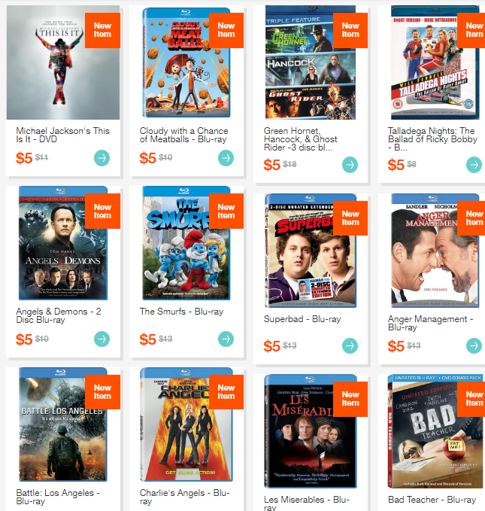This screenshot has width=485, height=511.
Task: Select the Battle: Los Angeles cover art
Action: point(63,424)
